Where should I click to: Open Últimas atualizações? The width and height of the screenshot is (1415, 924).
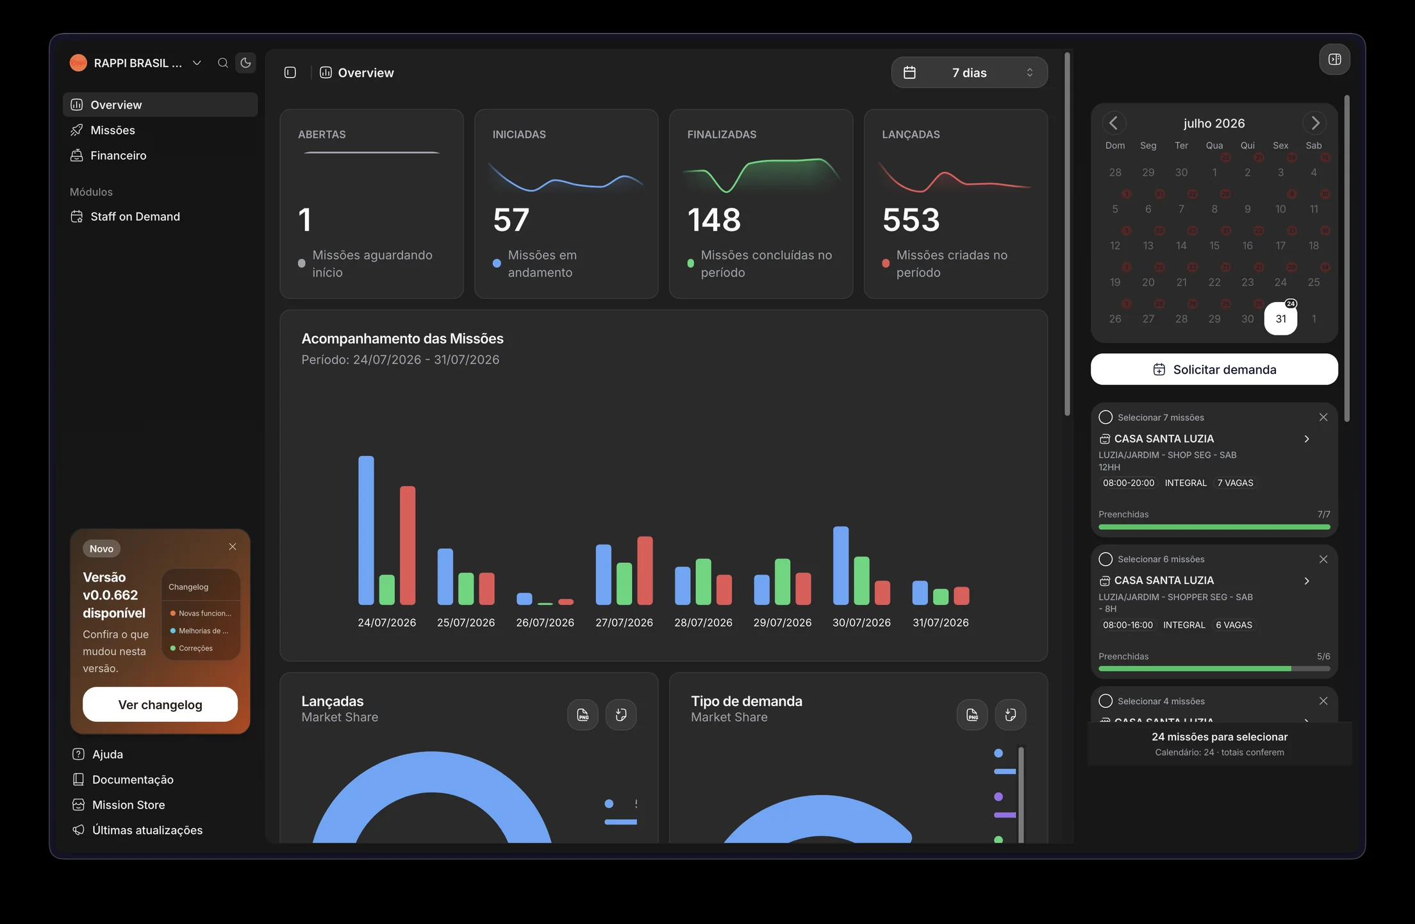pyautogui.click(x=138, y=830)
